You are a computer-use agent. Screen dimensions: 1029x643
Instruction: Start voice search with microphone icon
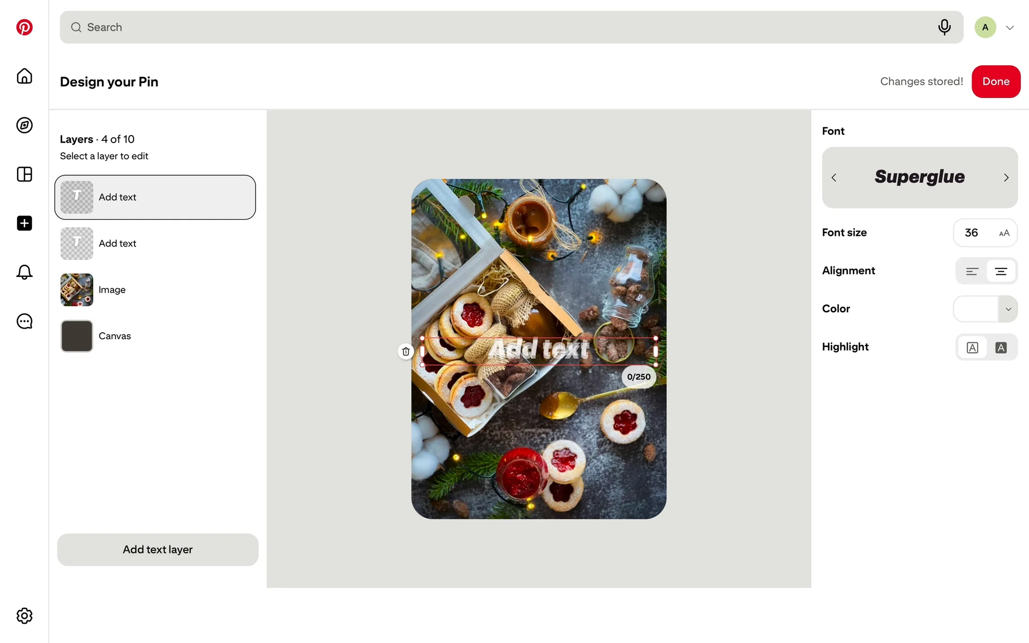(944, 27)
